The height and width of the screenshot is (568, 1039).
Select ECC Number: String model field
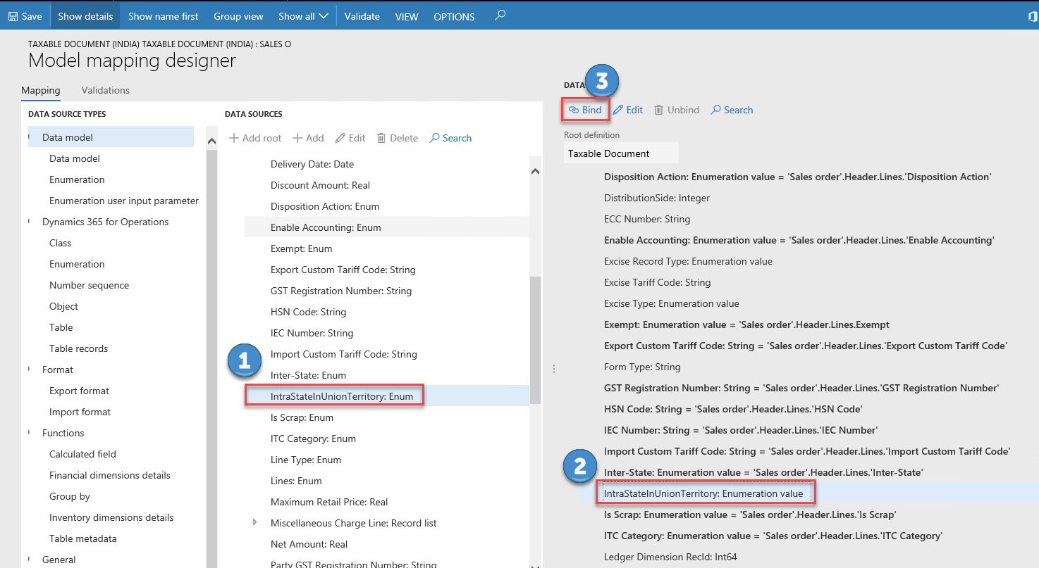point(647,219)
